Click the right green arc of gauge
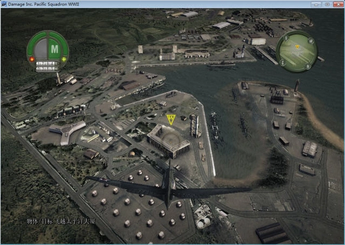The width and height of the screenshot is (345, 245). pyautogui.click(x=62, y=43)
